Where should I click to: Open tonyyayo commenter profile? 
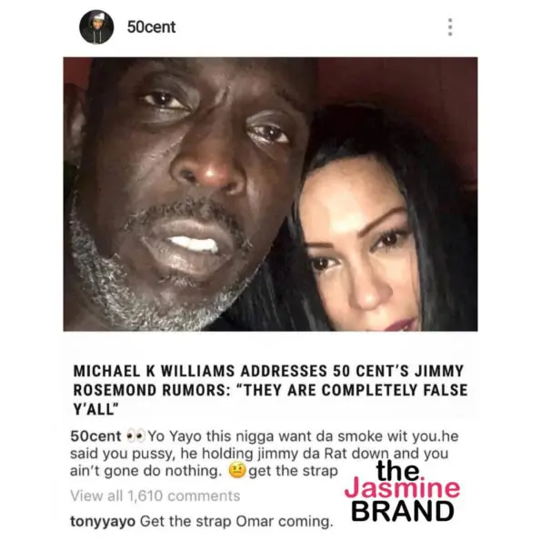(x=103, y=522)
